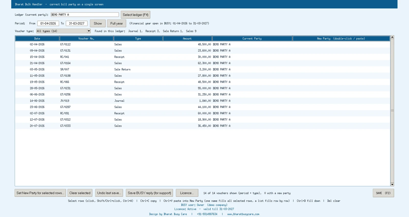This screenshot has height=217, width=409.
Task: Select voucher row GT/0198
Action: [x=202, y=76]
